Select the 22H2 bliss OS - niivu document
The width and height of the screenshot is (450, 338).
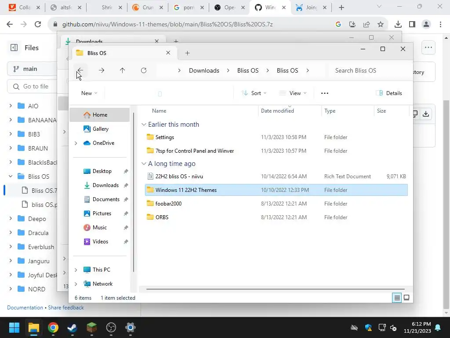pos(276,176)
